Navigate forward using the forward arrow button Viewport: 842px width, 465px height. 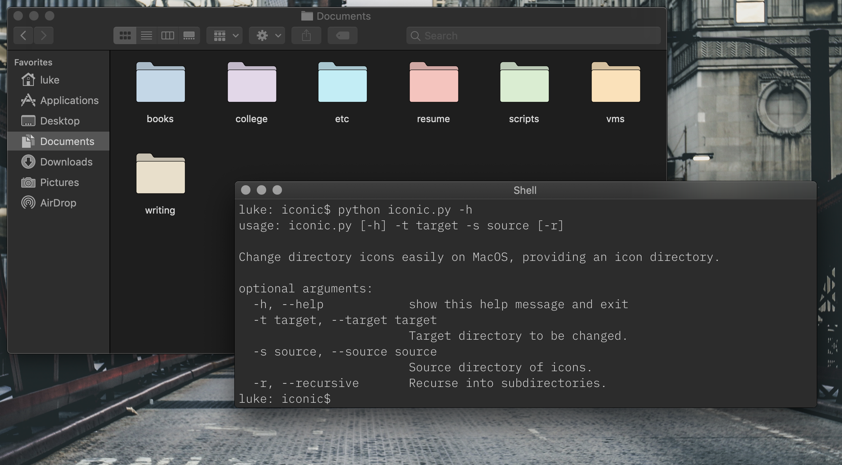click(44, 35)
